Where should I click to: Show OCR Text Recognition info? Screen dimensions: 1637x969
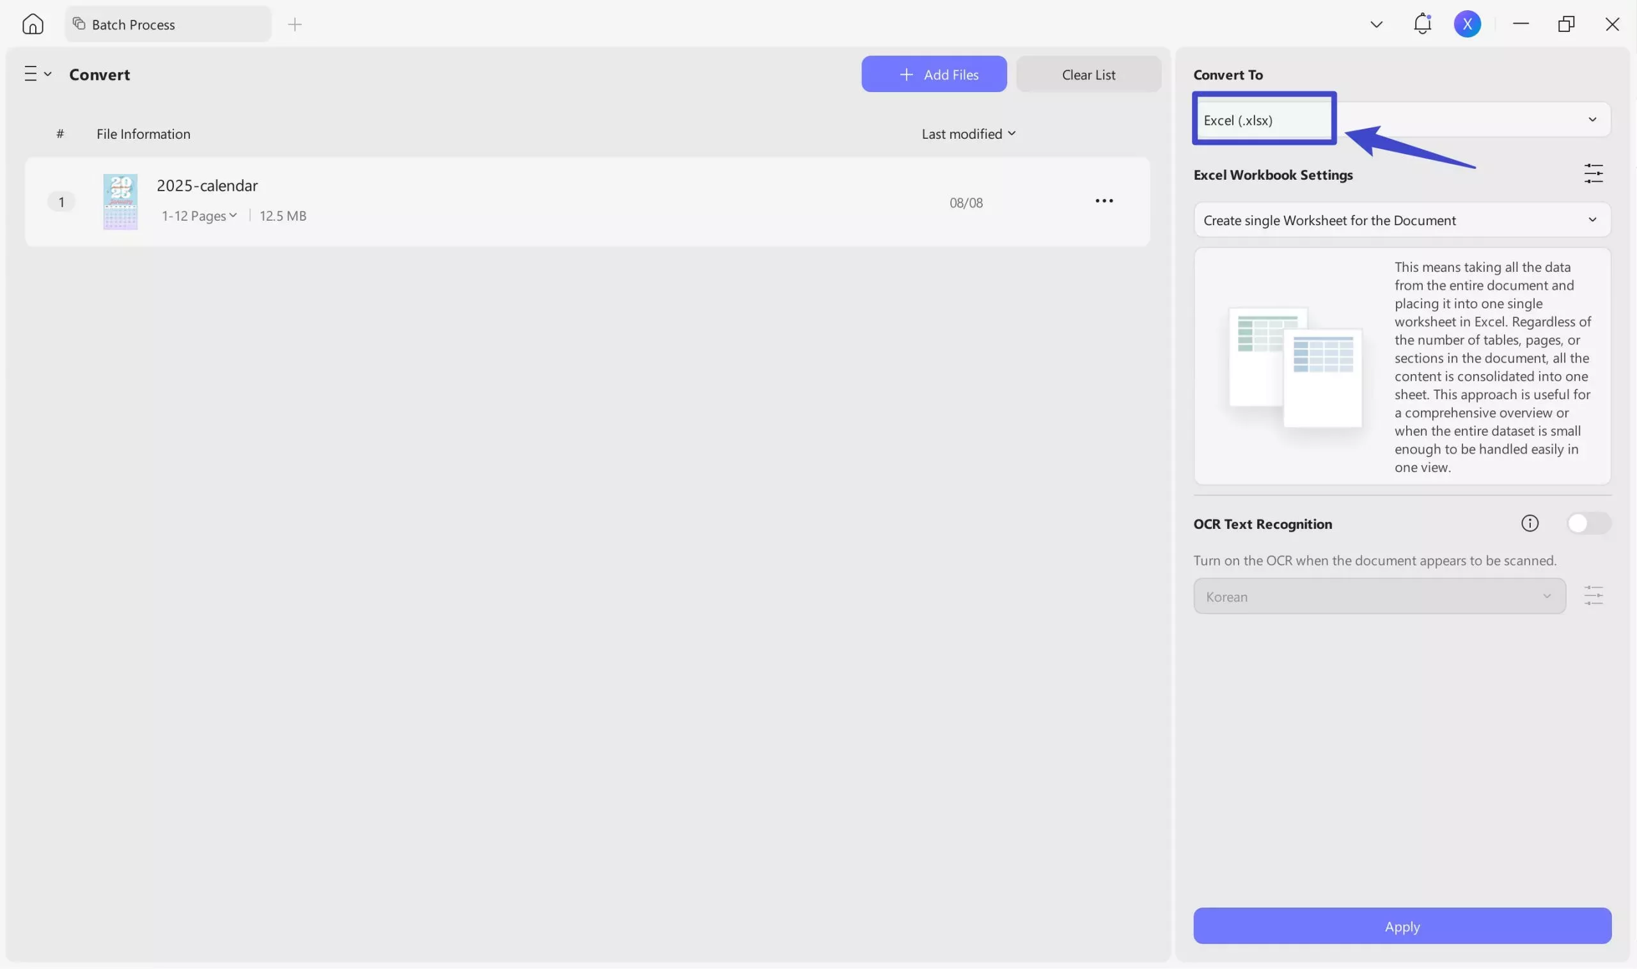click(1530, 523)
